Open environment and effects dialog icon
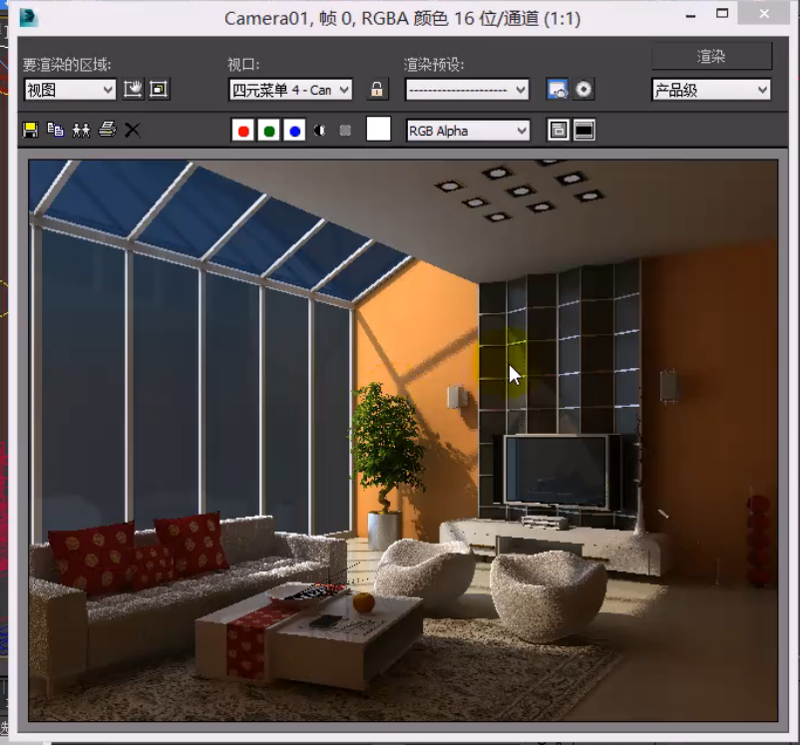 point(584,90)
